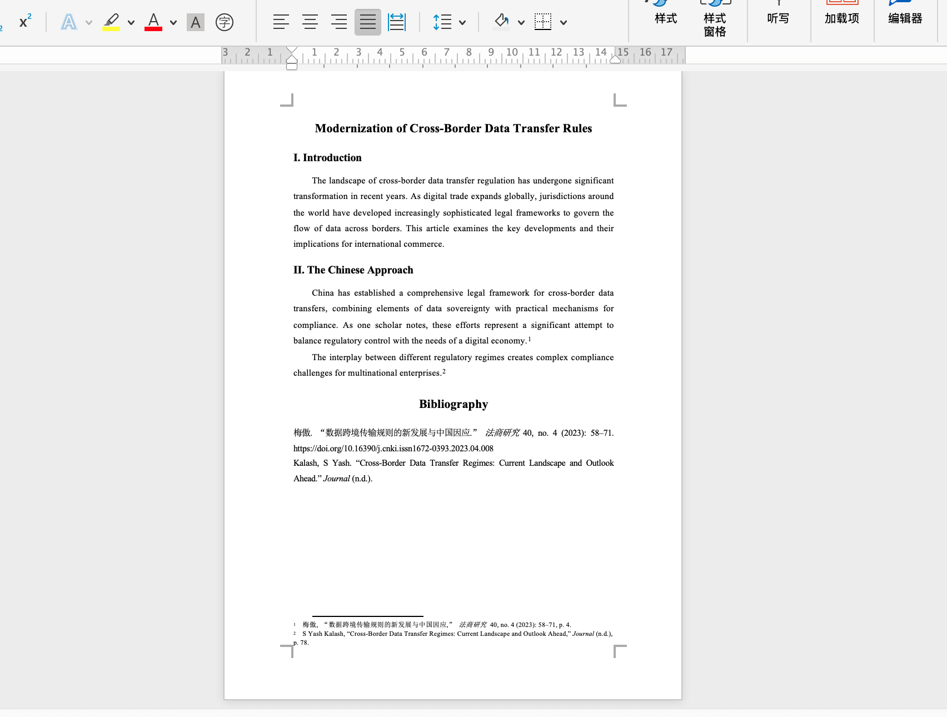The width and height of the screenshot is (947, 717).
Task: Click the left indent box on ruler
Action: pos(292,67)
